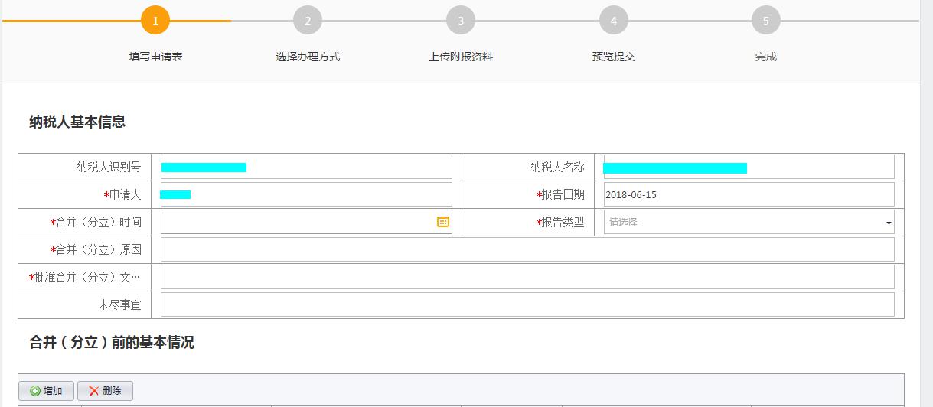This screenshot has width=933, height=407.
Task: Click the 合并（分立）原因 input field
Action: click(x=527, y=249)
